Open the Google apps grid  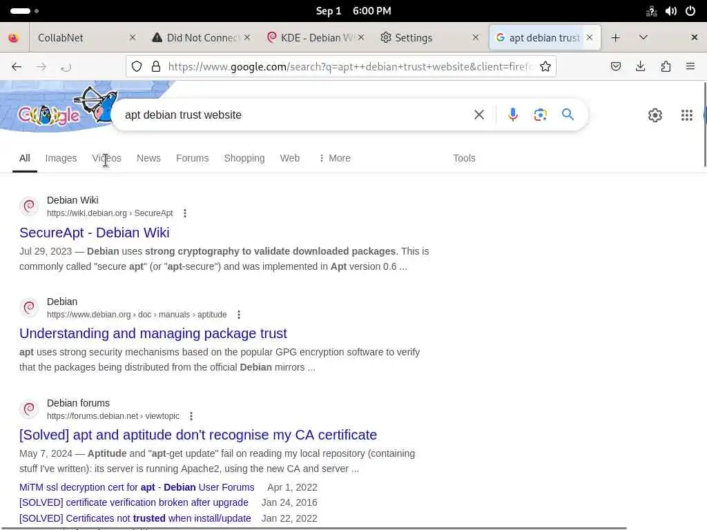(687, 115)
